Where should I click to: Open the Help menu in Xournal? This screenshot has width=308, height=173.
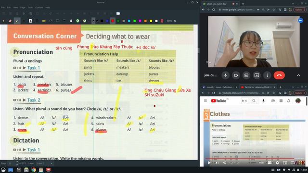click(x=48, y=8)
